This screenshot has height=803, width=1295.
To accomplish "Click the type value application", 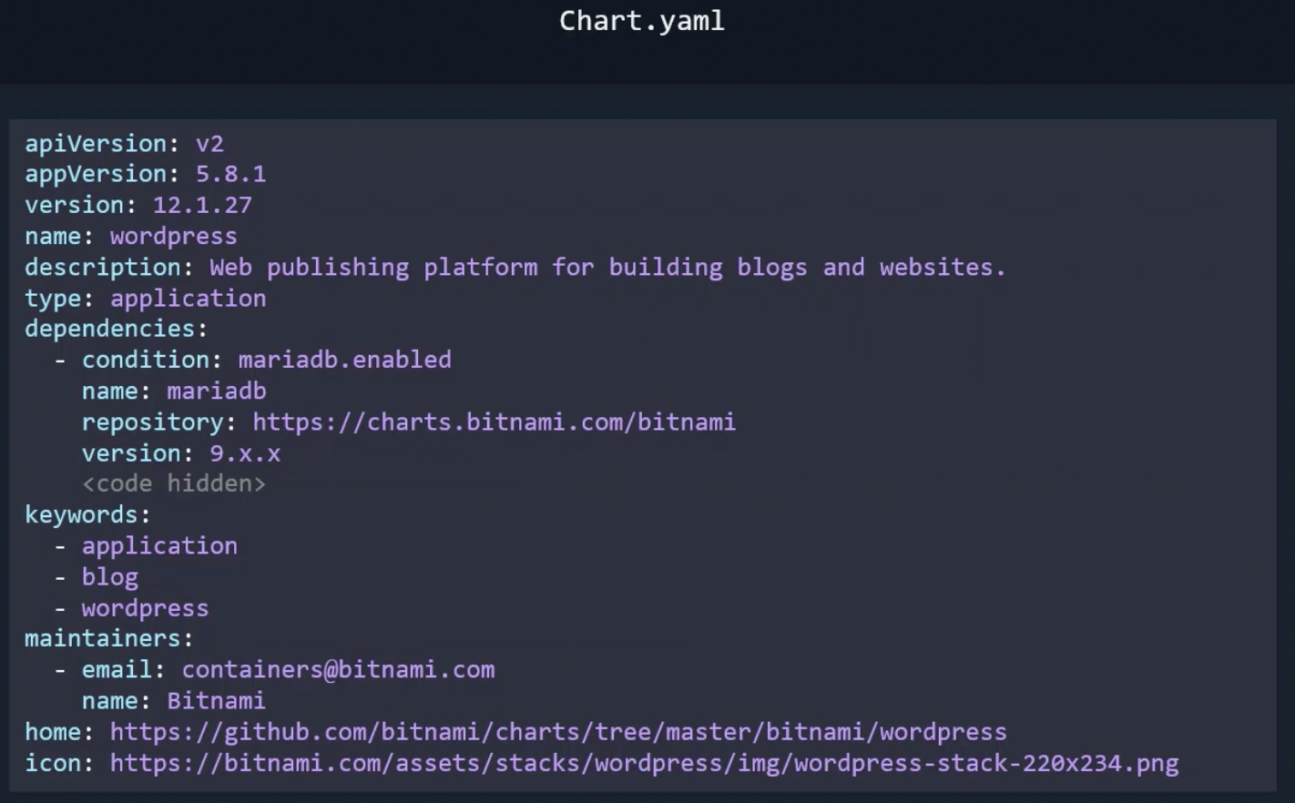I will tap(188, 298).
